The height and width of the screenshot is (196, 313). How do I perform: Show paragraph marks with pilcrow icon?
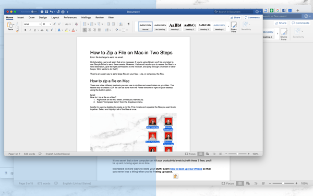pyautogui.click(x=128, y=24)
